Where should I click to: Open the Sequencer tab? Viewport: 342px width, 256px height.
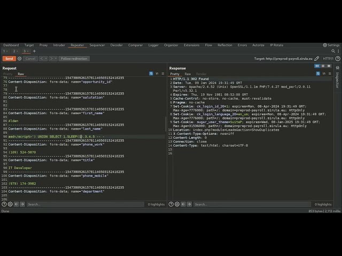[97, 45]
